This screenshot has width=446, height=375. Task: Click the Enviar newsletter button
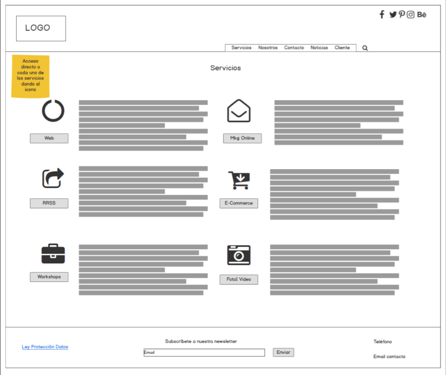click(x=283, y=352)
